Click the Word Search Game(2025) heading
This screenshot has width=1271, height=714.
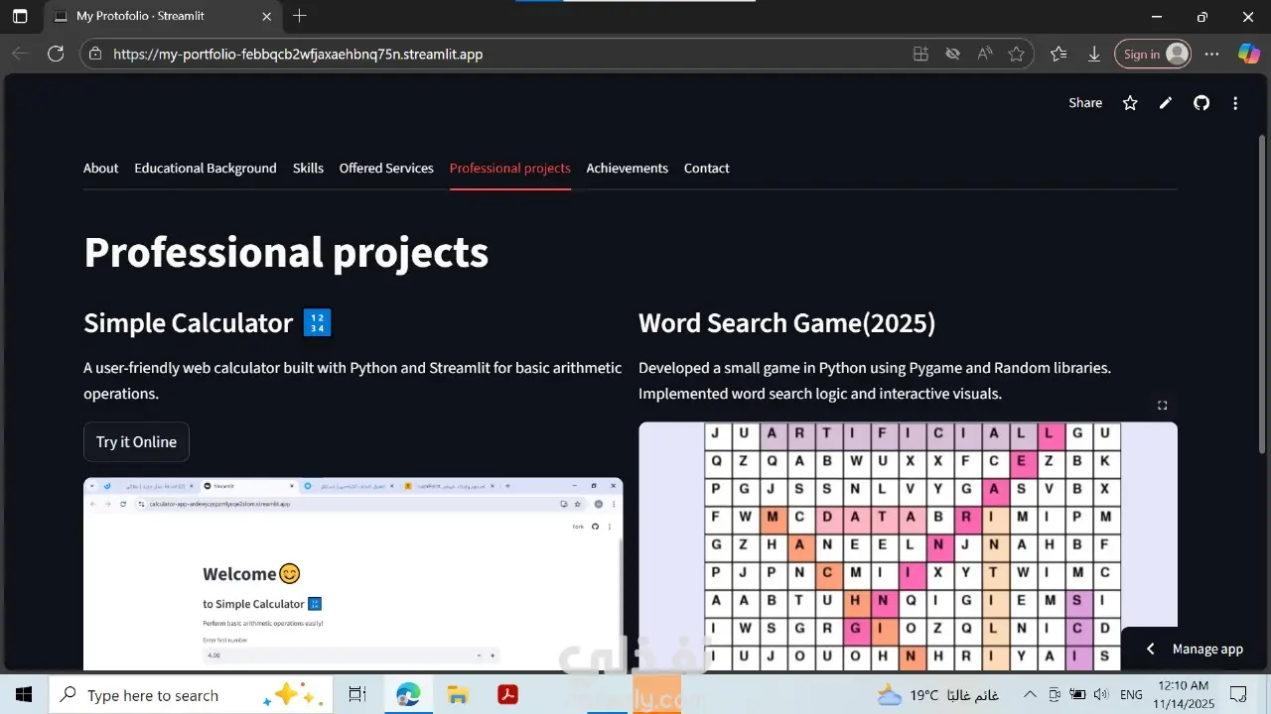tap(786, 323)
